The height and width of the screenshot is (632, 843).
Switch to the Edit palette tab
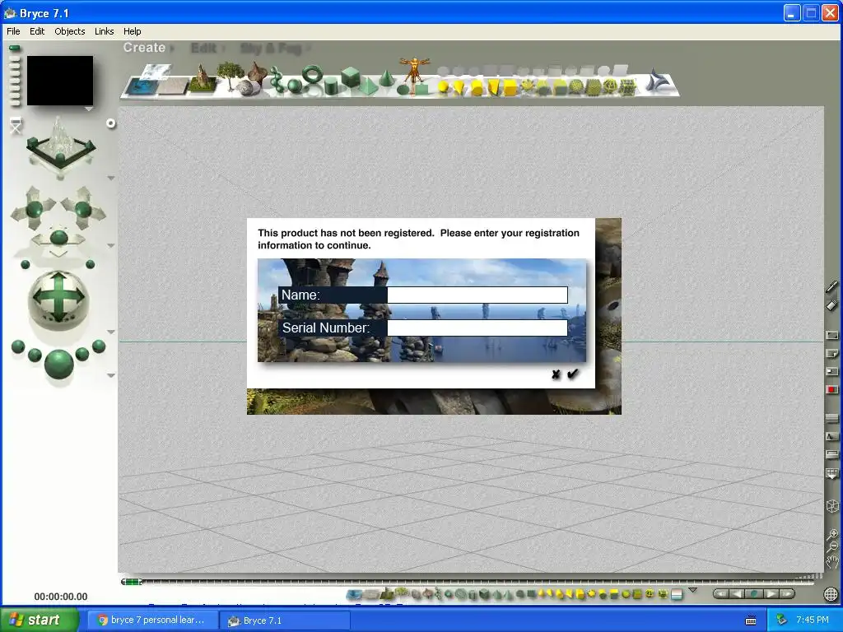coord(204,49)
